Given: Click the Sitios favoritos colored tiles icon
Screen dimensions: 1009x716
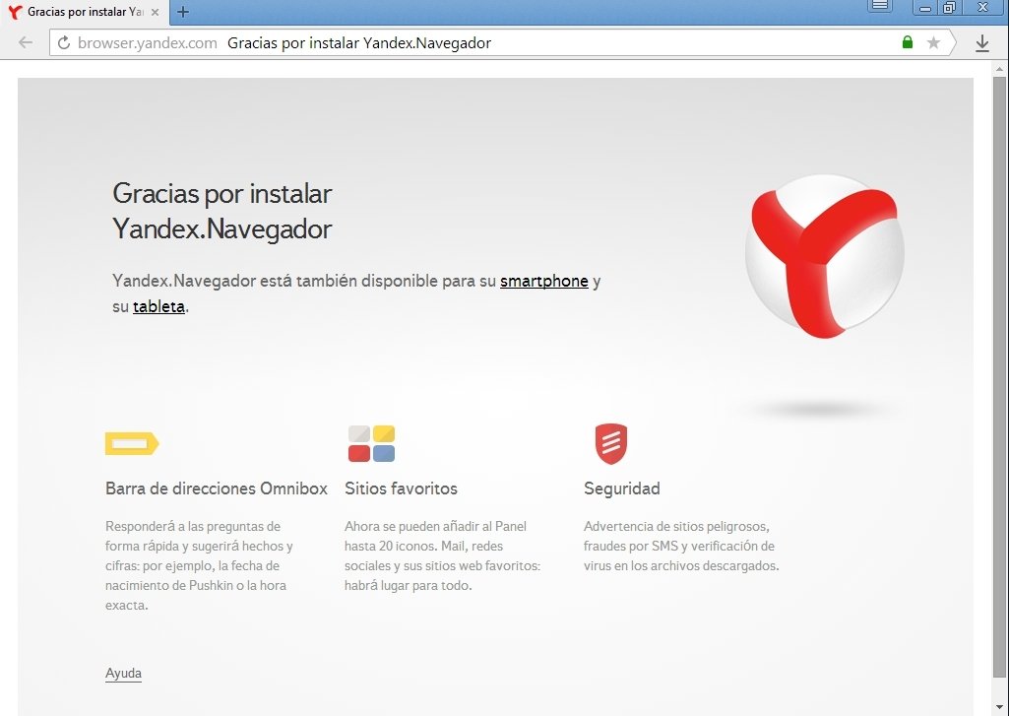Looking at the screenshot, I should pos(371,443).
